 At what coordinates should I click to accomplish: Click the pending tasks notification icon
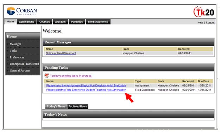click(47, 76)
